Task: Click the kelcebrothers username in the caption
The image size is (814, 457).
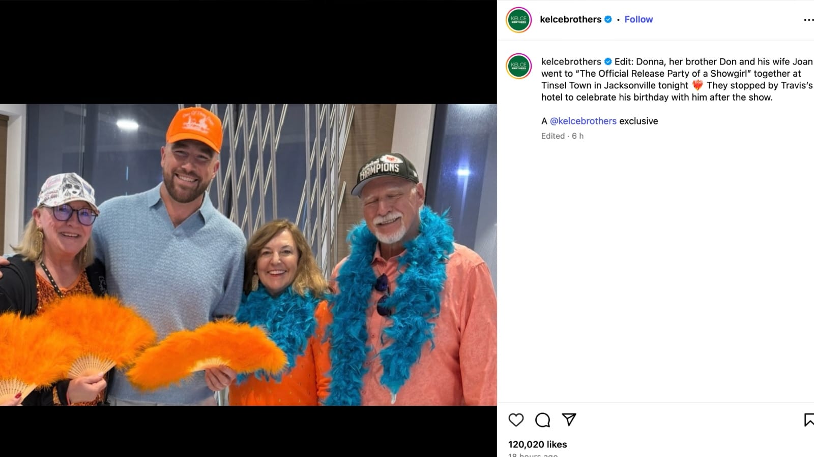Action: (x=571, y=61)
